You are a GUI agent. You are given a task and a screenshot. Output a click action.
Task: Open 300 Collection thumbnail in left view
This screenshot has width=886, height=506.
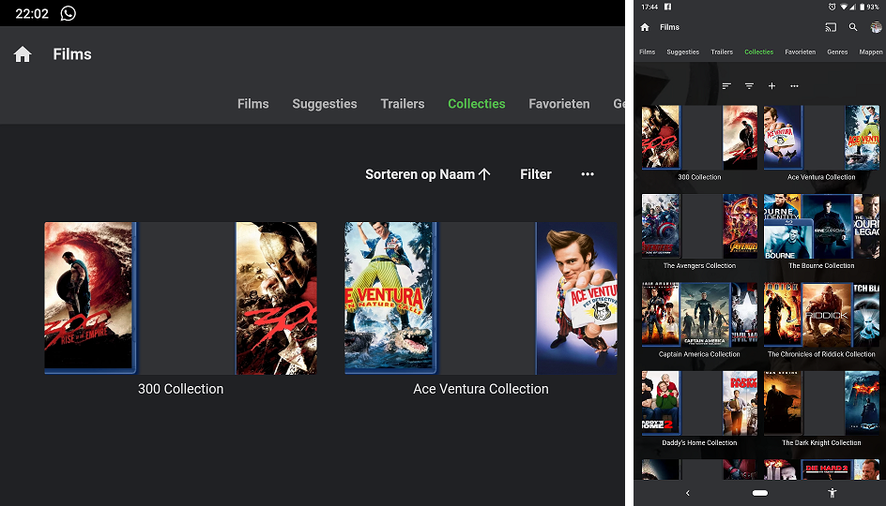tap(181, 298)
